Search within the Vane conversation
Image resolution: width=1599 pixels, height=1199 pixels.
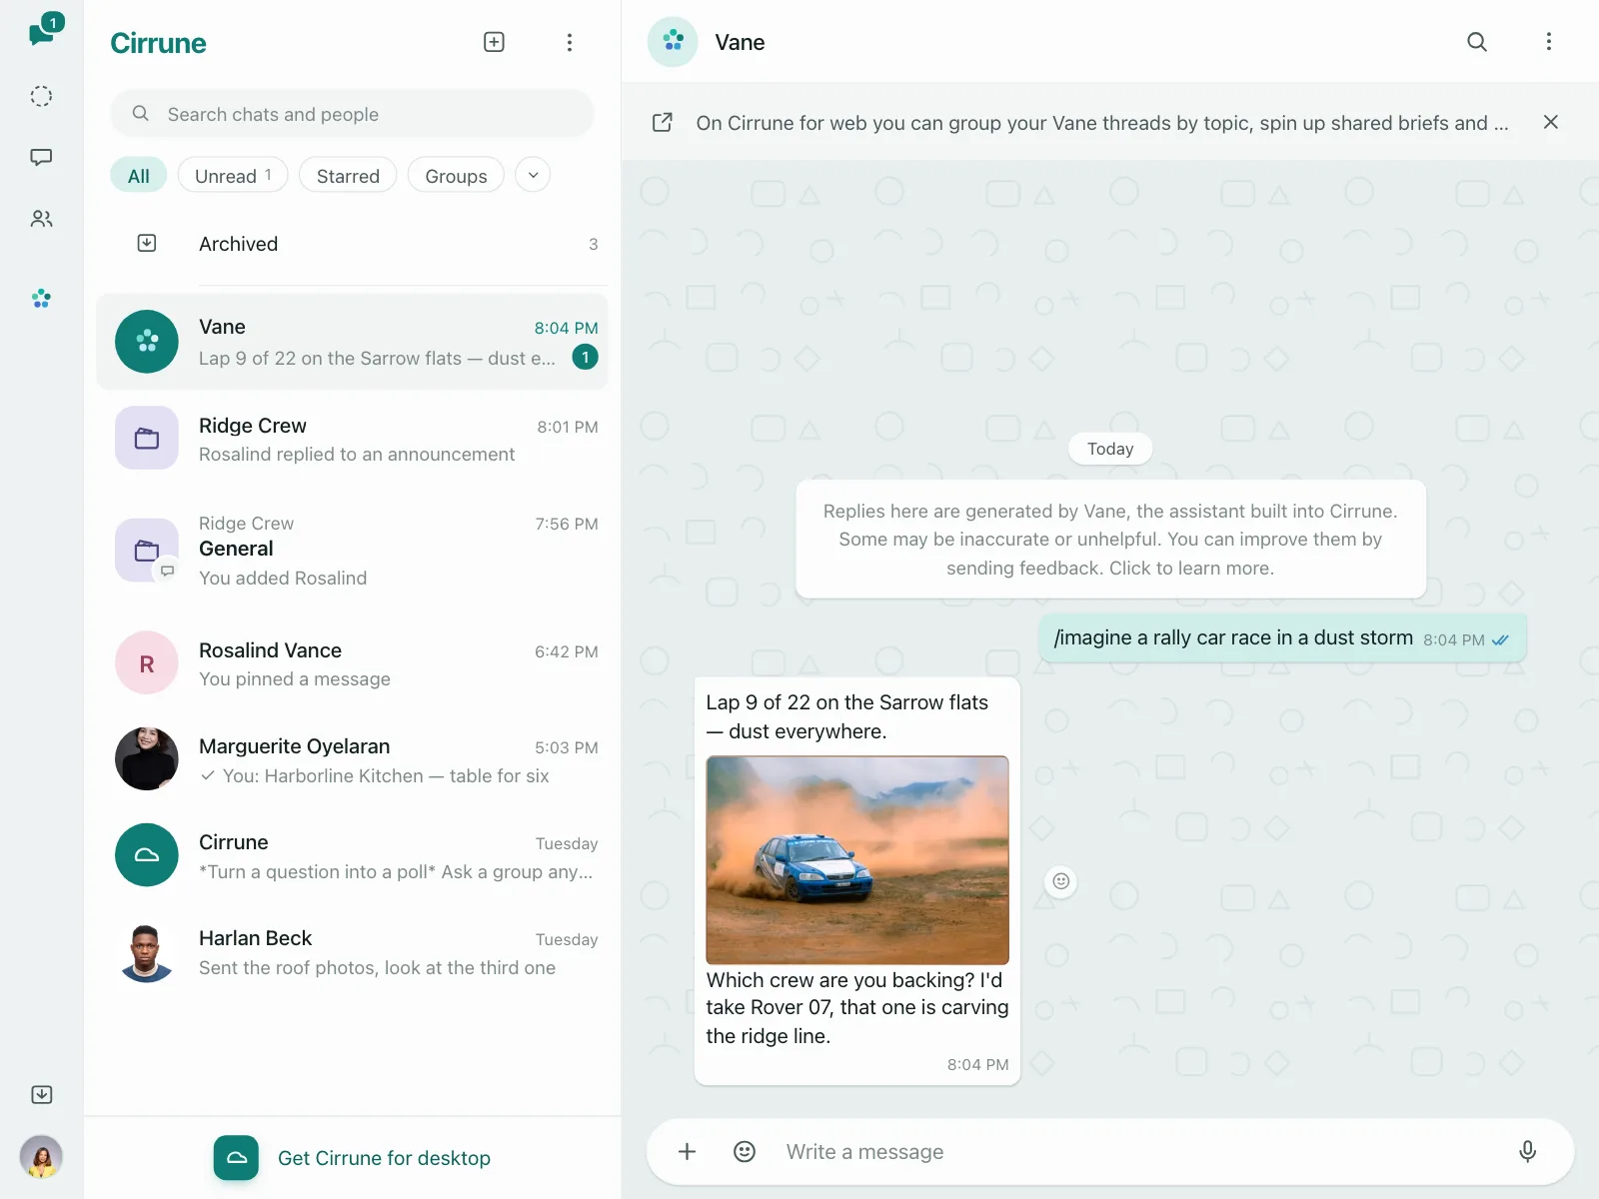click(1477, 42)
